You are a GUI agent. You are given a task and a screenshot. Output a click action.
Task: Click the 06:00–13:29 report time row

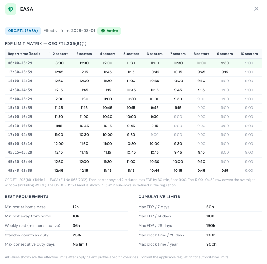133,63
